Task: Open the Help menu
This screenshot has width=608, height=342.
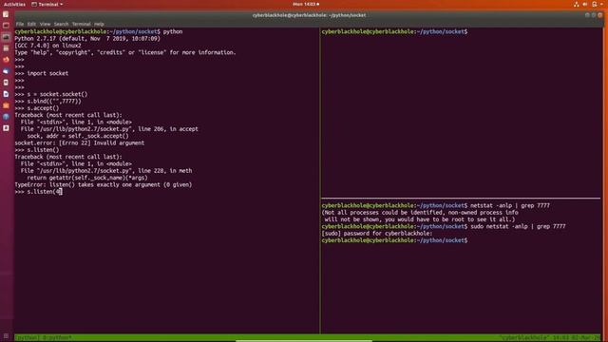Action: (x=99, y=24)
